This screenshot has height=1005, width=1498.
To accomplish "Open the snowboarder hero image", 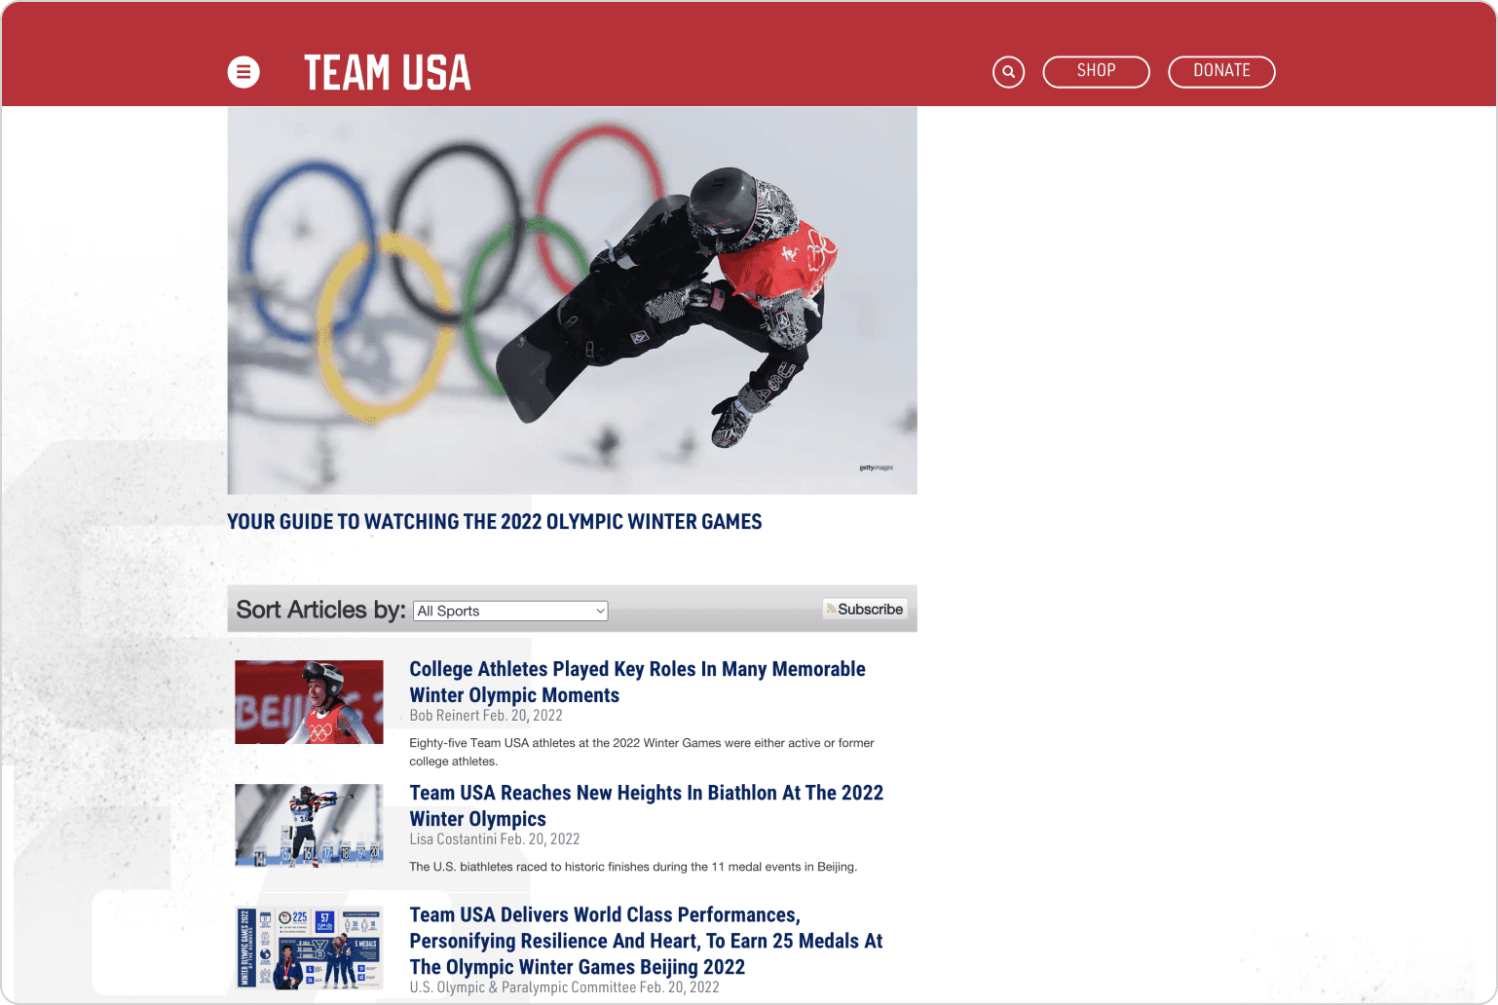I will [x=572, y=301].
